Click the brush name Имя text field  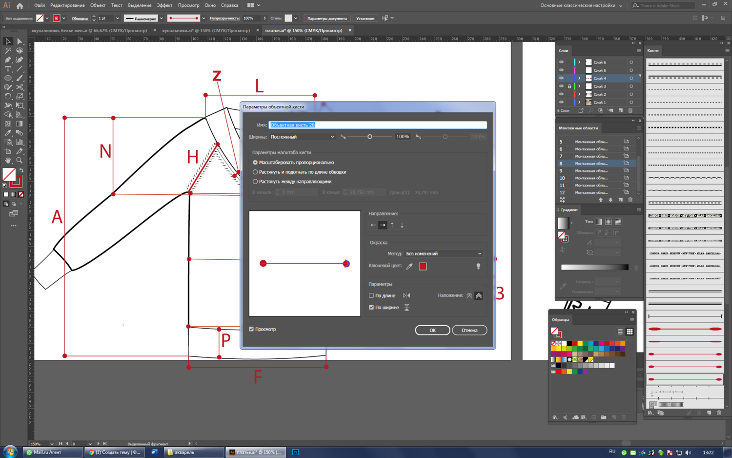[377, 125]
